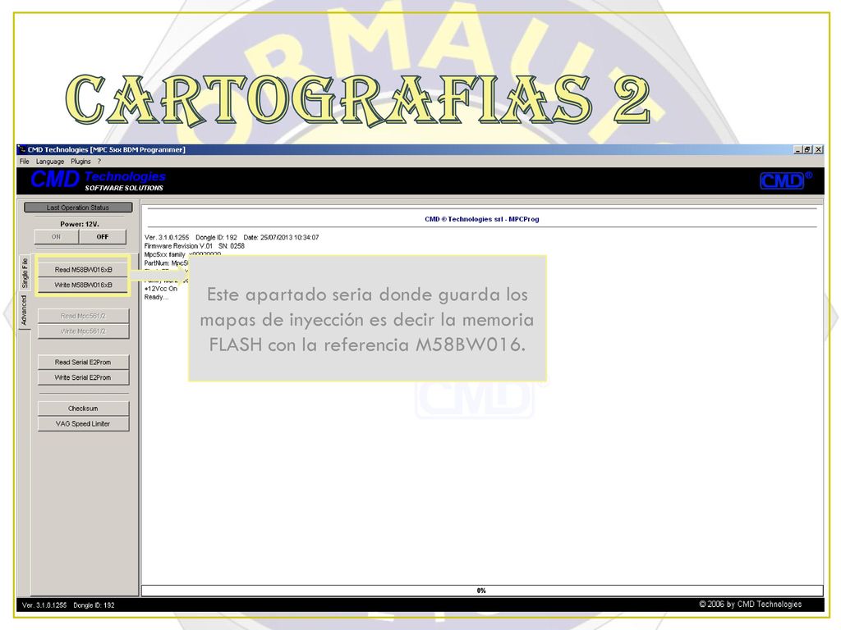
Task: Click Read Mpc561/2 button
Action: coord(83,316)
